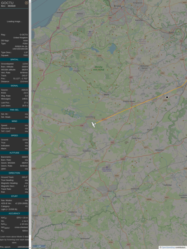Click the A37 road shield near Shepton Mallet
187x249 pixels.
pyautogui.click(x=131, y=77)
